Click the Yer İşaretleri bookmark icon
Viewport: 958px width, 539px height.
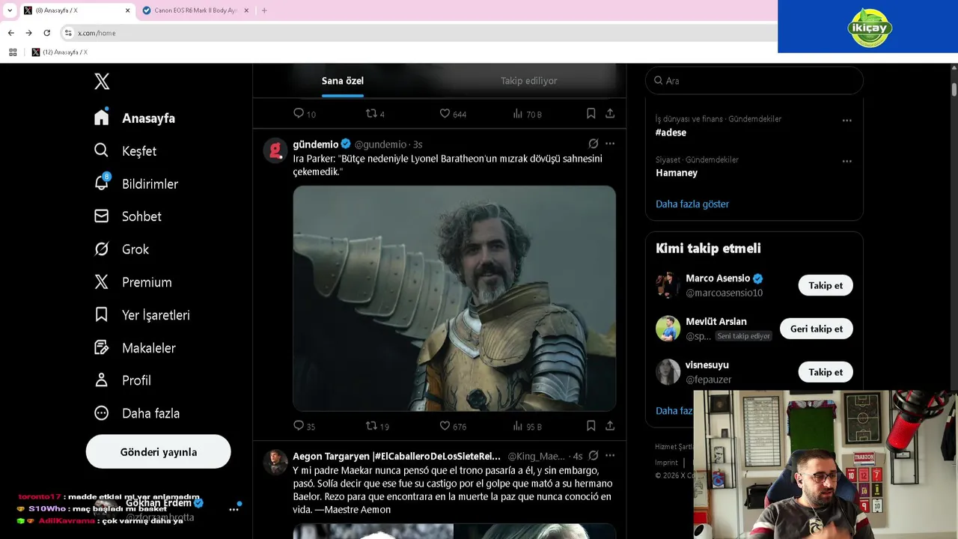102,315
